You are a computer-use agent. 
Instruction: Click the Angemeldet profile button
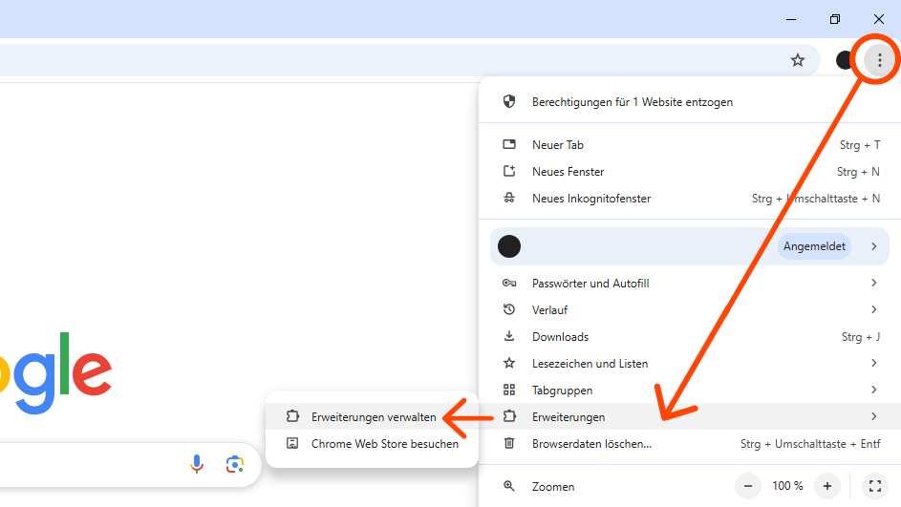tap(814, 246)
